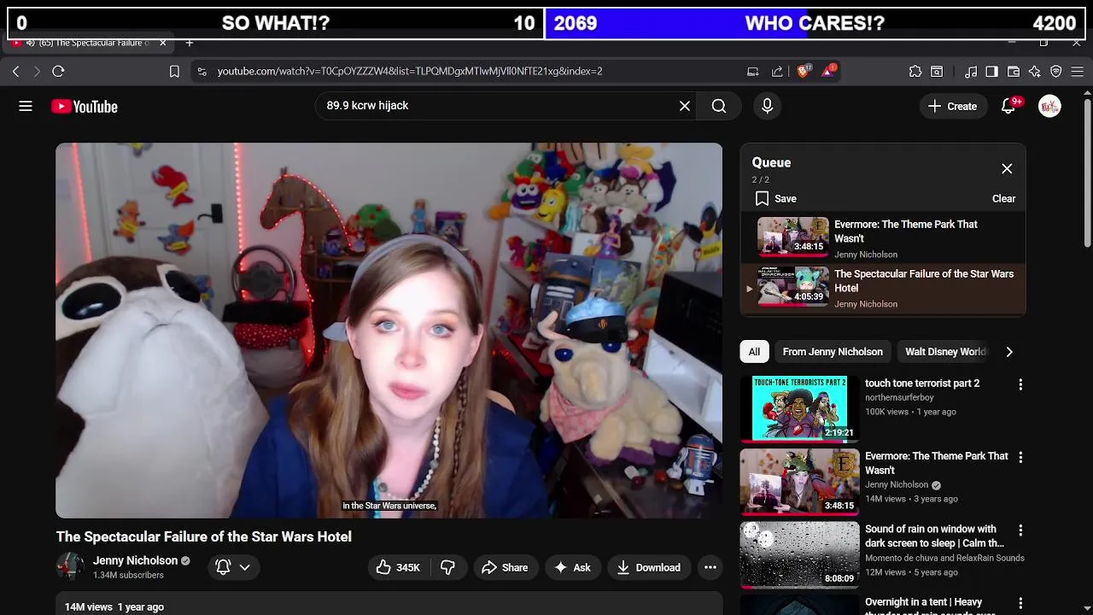
Task: Open the Create button
Action: tap(952, 106)
